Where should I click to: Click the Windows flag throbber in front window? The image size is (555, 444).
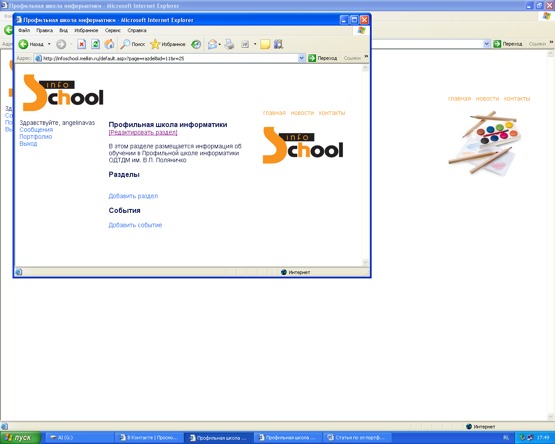361,30
